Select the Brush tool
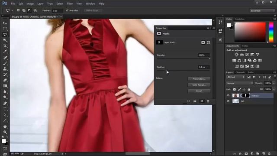This screenshot has width=277, height=156. tap(5, 63)
